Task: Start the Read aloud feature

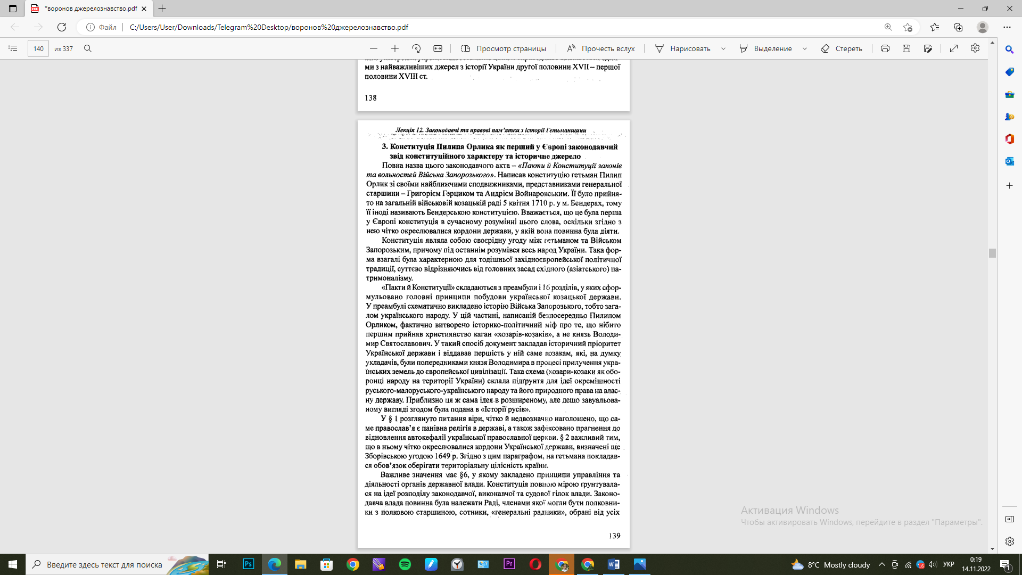Action: click(601, 48)
